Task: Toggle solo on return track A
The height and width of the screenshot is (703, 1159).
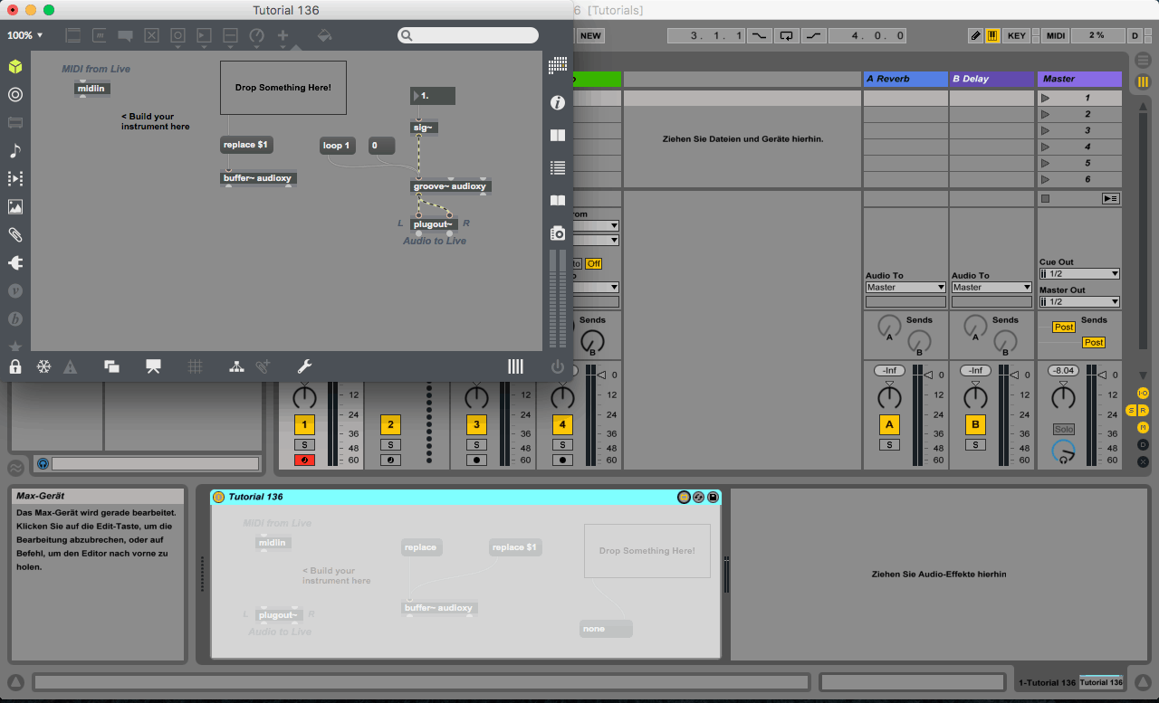Action: (x=889, y=444)
